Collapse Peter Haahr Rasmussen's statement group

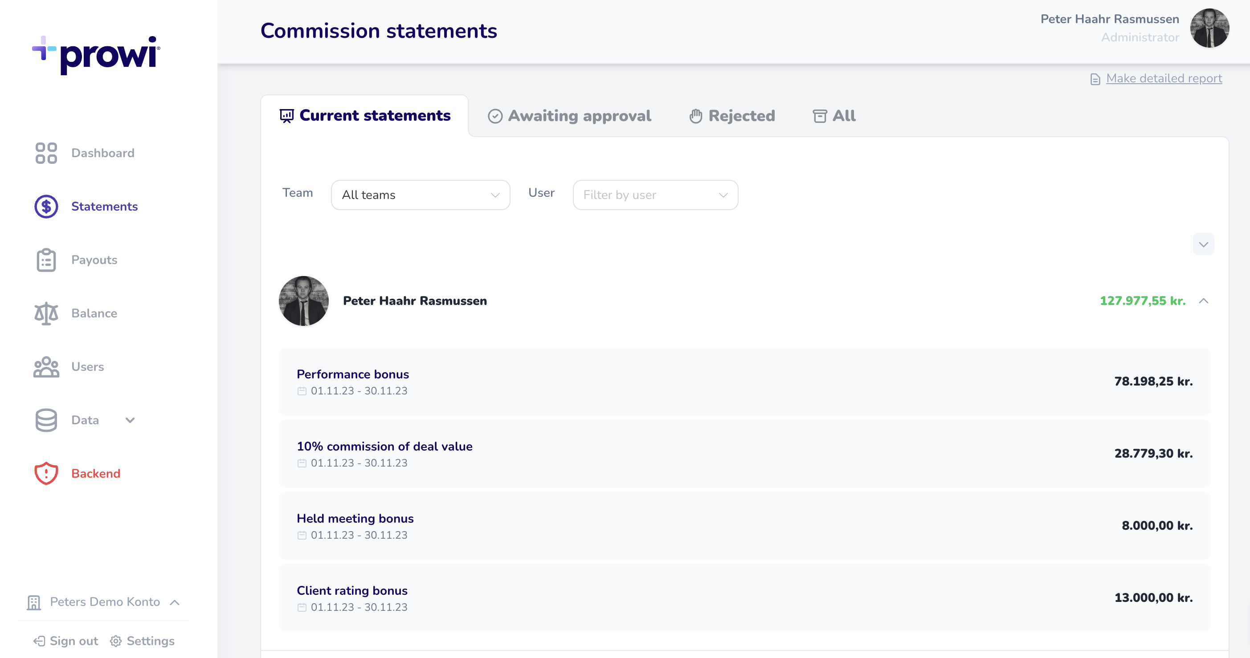pyautogui.click(x=1203, y=301)
